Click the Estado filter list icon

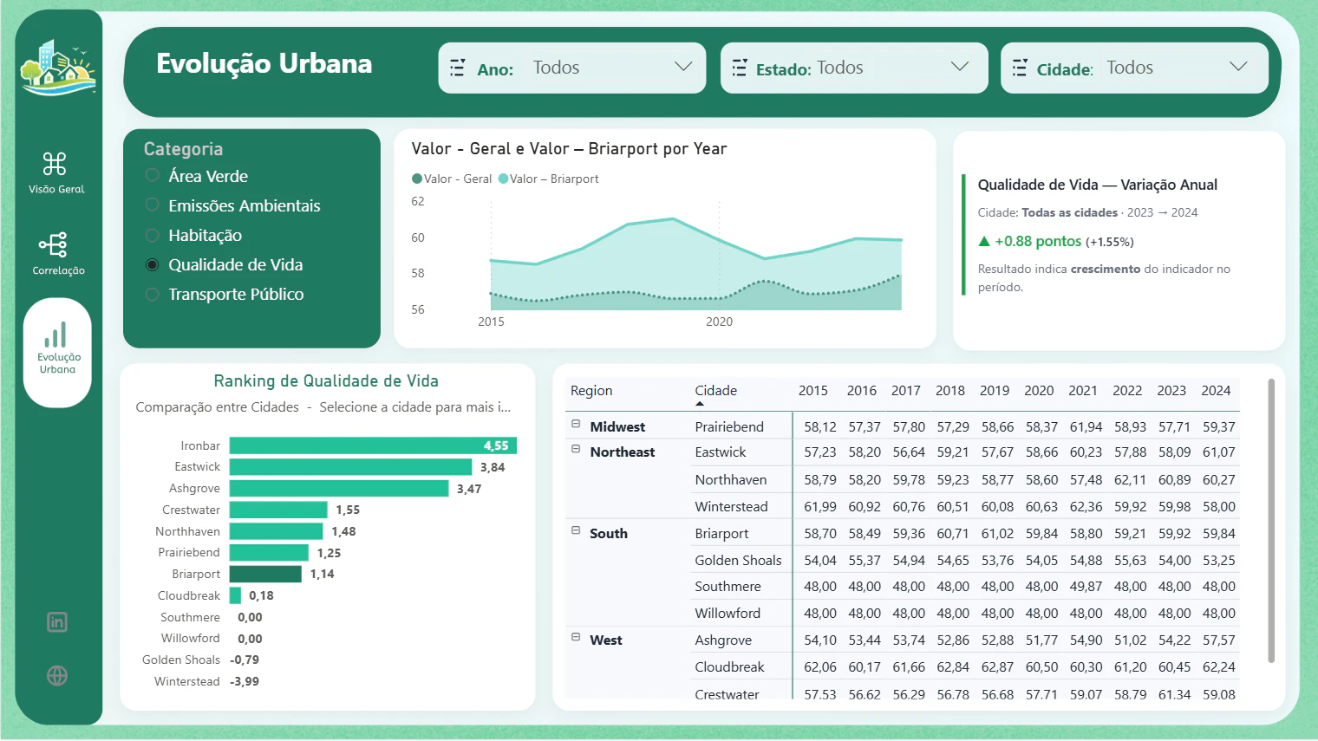(x=740, y=68)
